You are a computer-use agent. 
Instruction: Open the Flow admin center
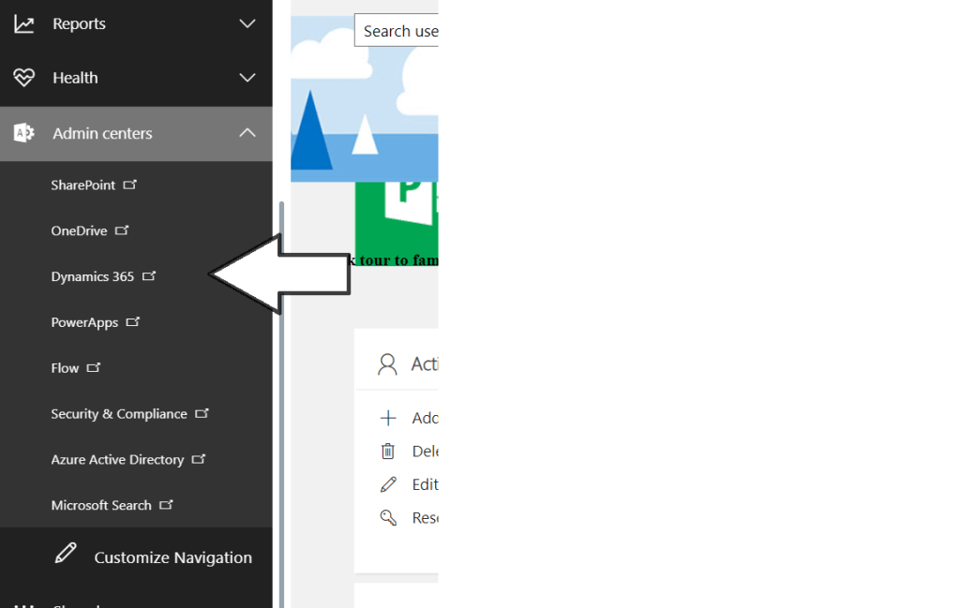click(66, 368)
